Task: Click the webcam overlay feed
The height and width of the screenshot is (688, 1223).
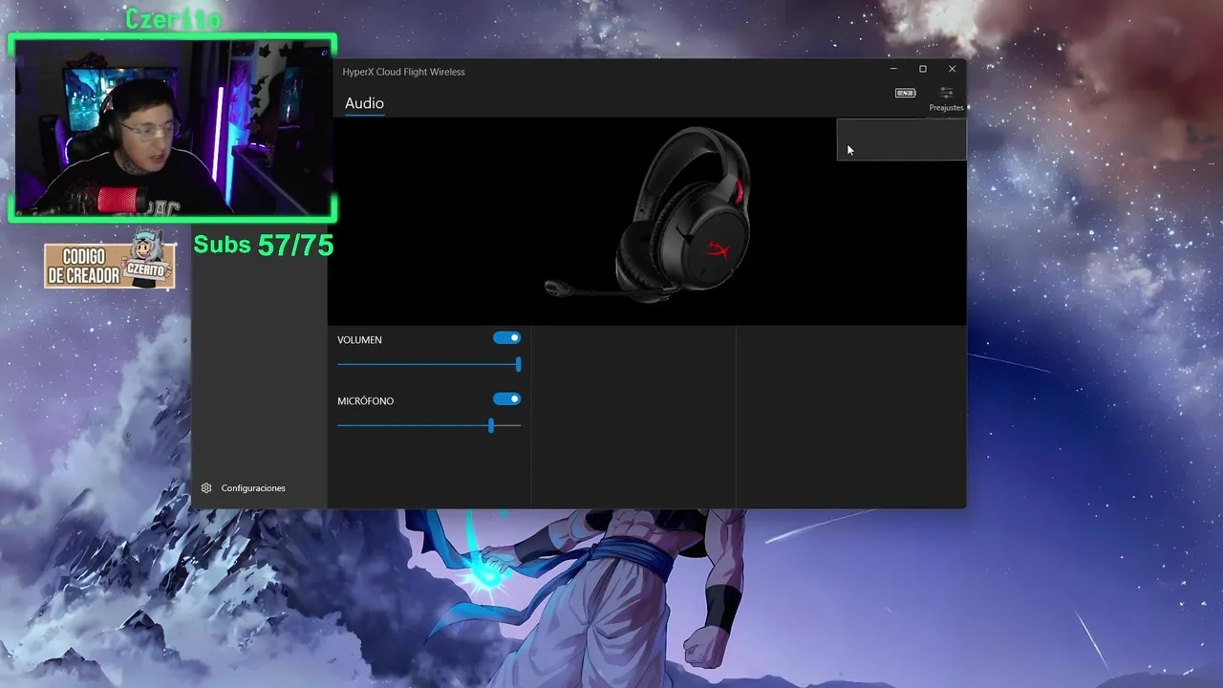Action: [172, 128]
